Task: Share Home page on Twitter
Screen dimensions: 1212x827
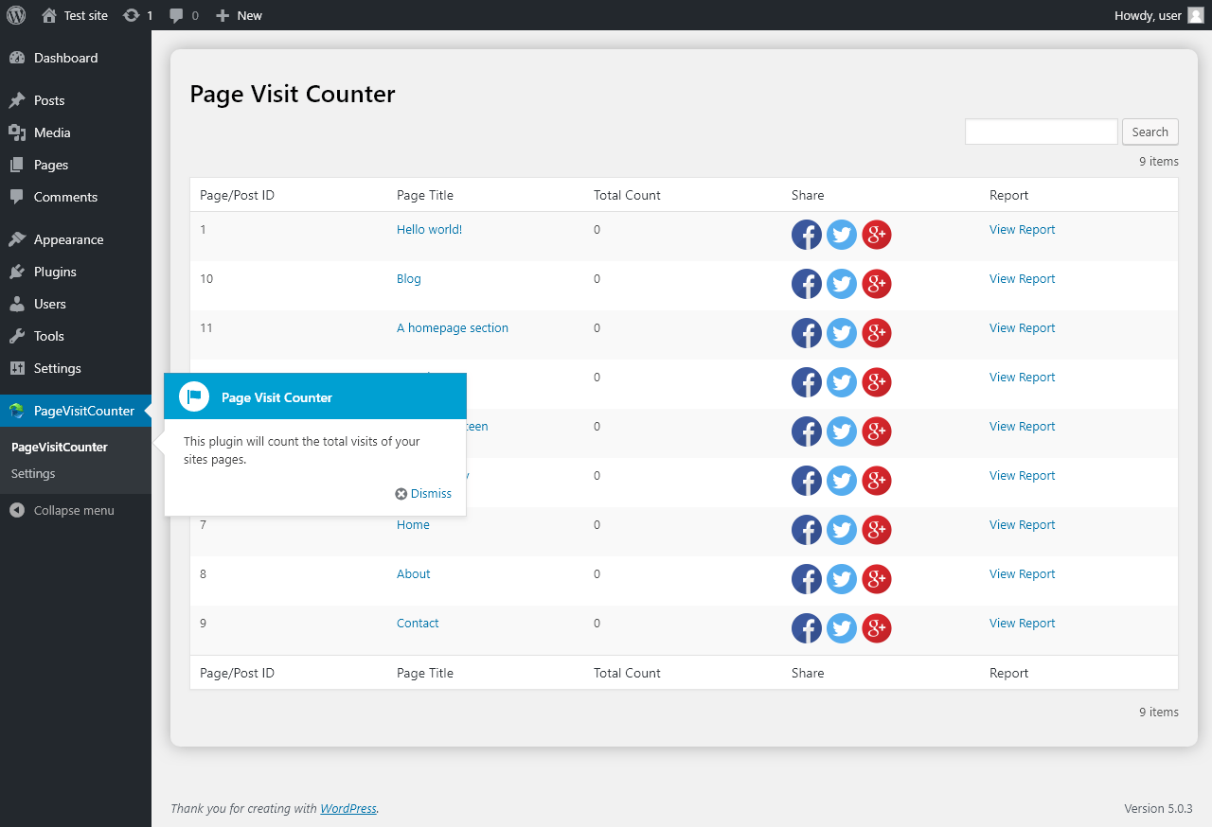Action: pos(842,530)
